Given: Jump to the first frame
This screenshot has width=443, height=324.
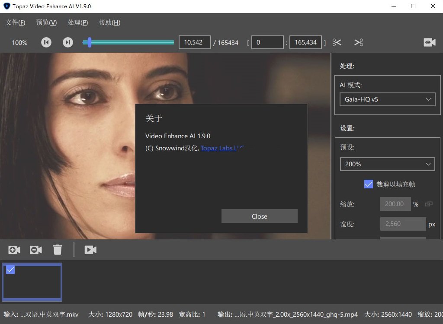Looking at the screenshot, I should (x=46, y=42).
